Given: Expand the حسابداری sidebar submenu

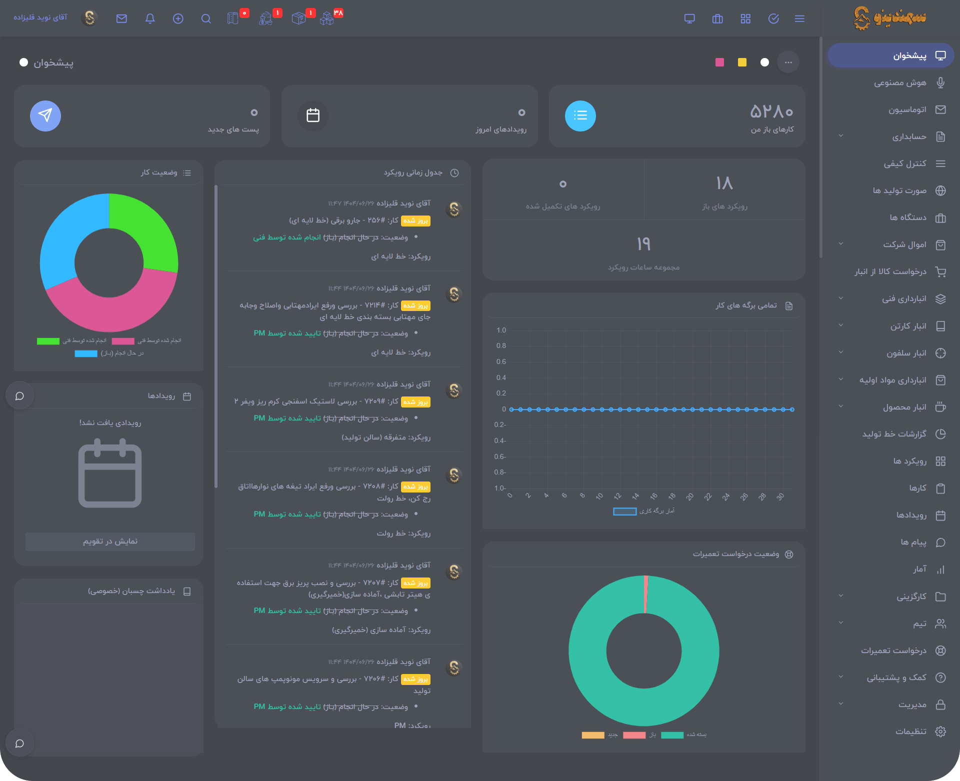Looking at the screenshot, I should pos(841,136).
